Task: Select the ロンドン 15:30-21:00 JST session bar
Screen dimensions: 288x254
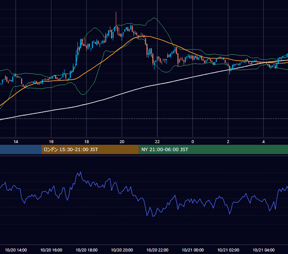Action: click(x=90, y=149)
